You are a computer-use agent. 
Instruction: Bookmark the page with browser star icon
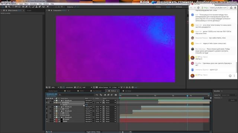coord(227,8)
